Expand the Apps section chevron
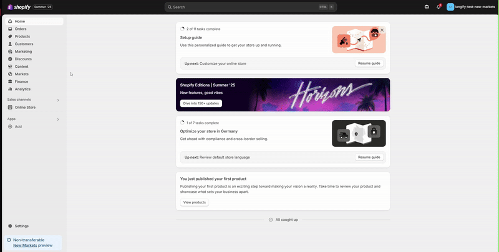This screenshot has width=499, height=252. point(58,119)
